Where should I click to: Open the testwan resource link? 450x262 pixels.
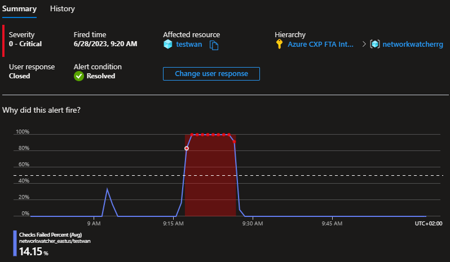(x=187, y=45)
